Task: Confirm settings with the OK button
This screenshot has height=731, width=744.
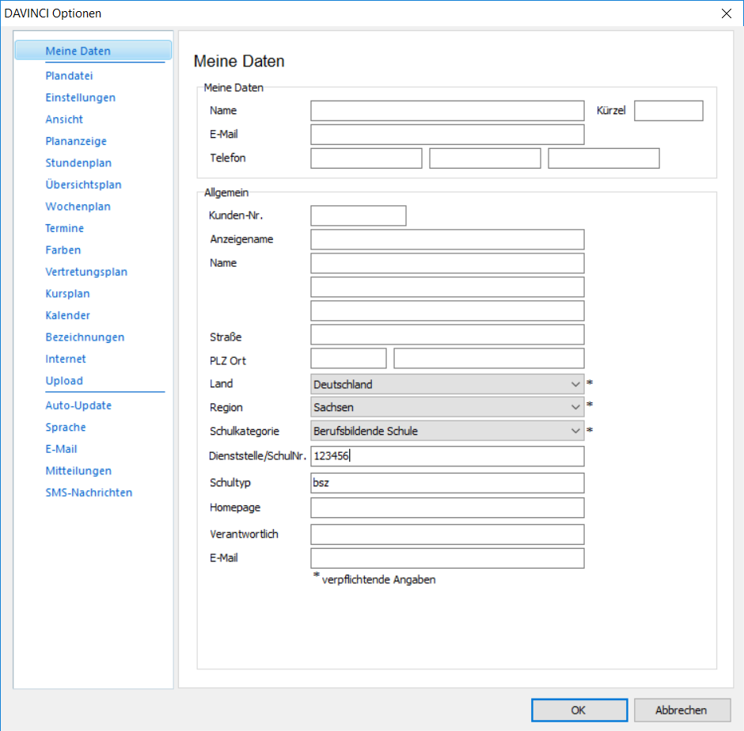Action: (579, 710)
